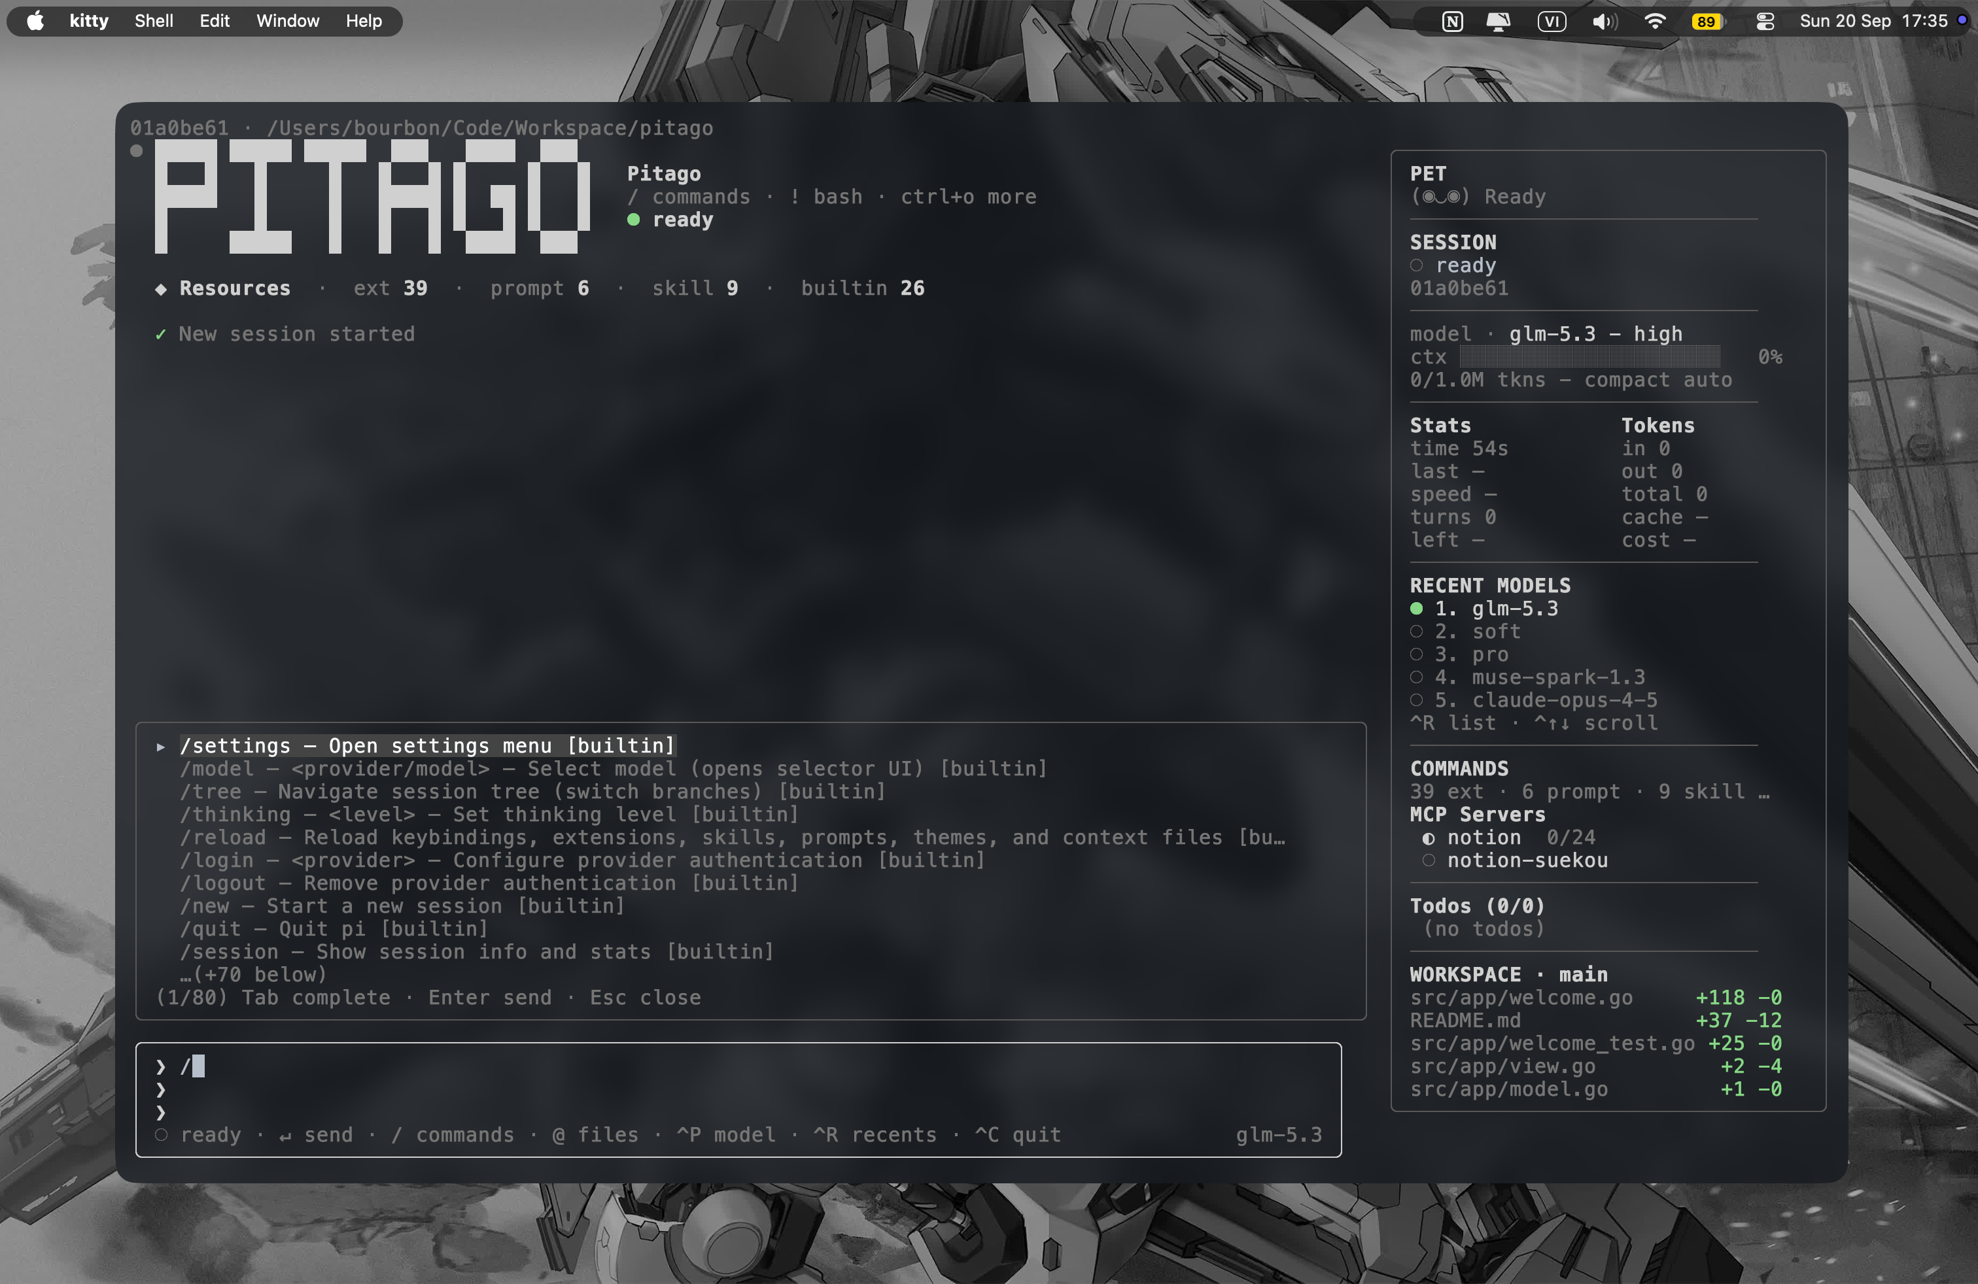Open the Edit menu
The image size is (1978, 1284).
(215, 21)
